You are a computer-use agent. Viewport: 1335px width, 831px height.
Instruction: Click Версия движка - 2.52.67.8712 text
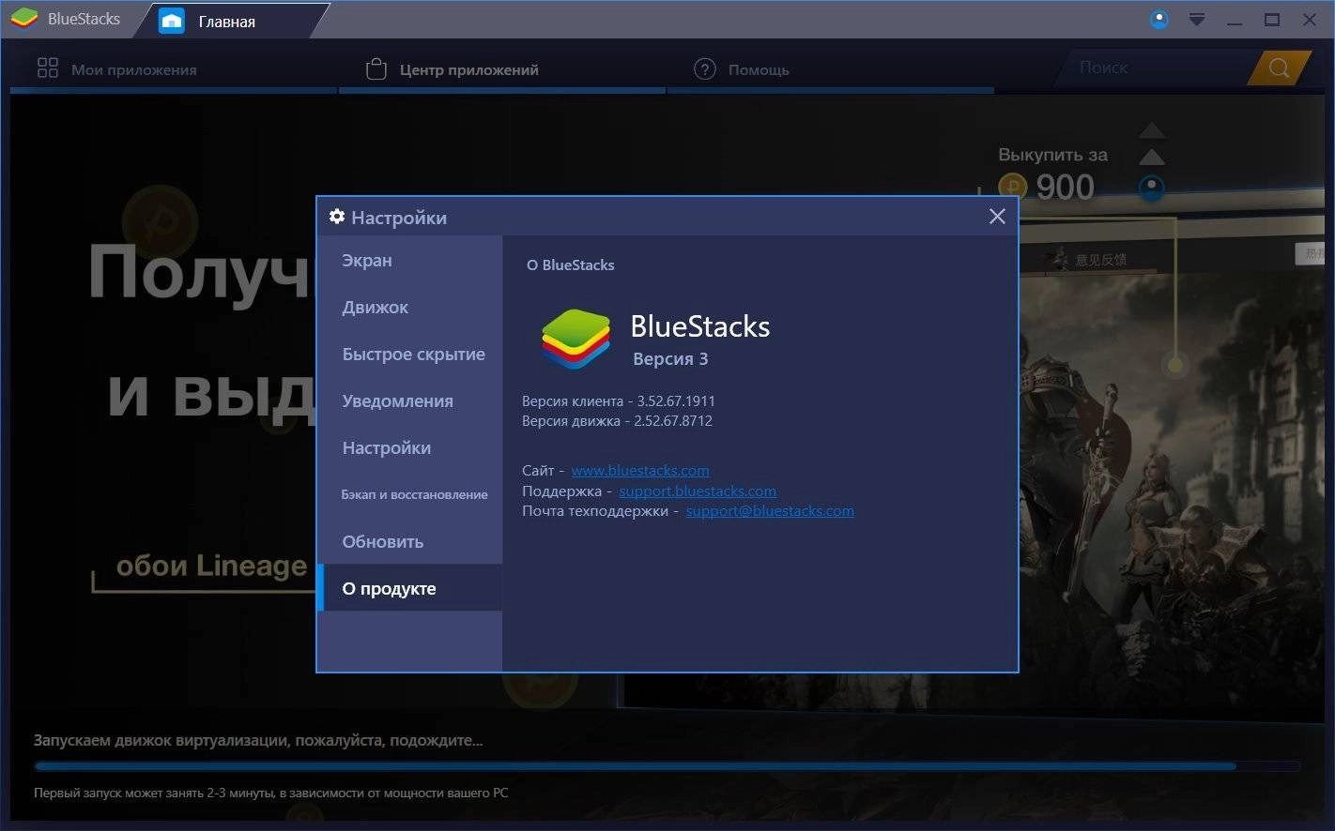click(x=617, y=420)
